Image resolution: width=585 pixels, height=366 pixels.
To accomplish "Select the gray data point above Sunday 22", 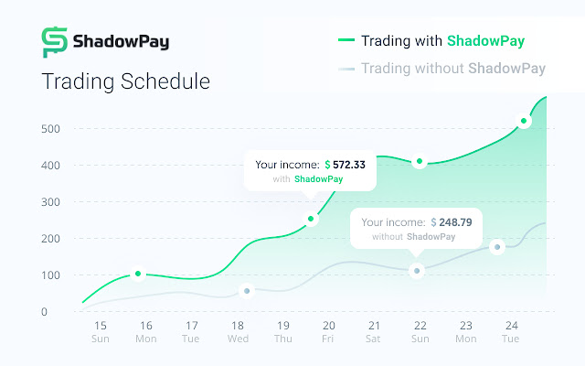I will 417,271.
